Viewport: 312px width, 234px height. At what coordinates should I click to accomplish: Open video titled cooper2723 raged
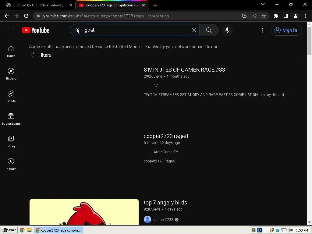[x=166, y=136]
